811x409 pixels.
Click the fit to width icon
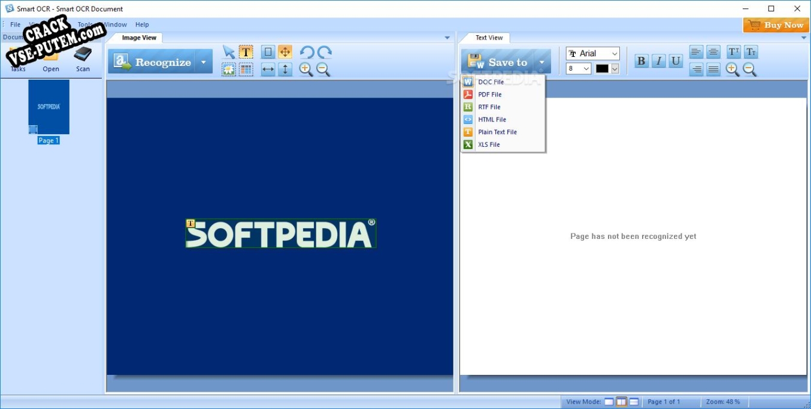[x=268, y=69]
